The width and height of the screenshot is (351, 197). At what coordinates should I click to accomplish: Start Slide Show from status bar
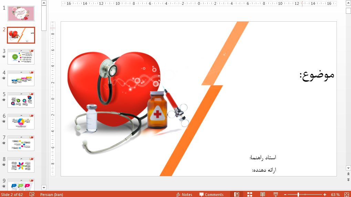[276, 194]
